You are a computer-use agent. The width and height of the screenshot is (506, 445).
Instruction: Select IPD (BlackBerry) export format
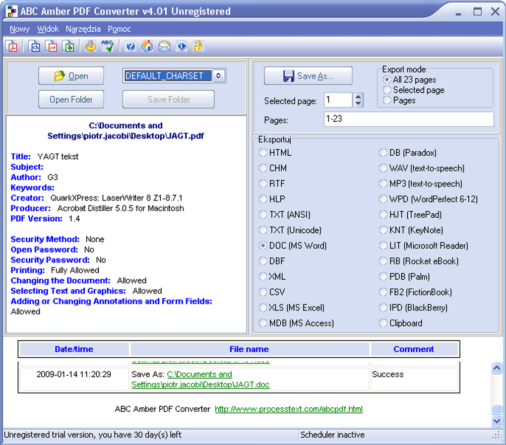tap(413, 307)
